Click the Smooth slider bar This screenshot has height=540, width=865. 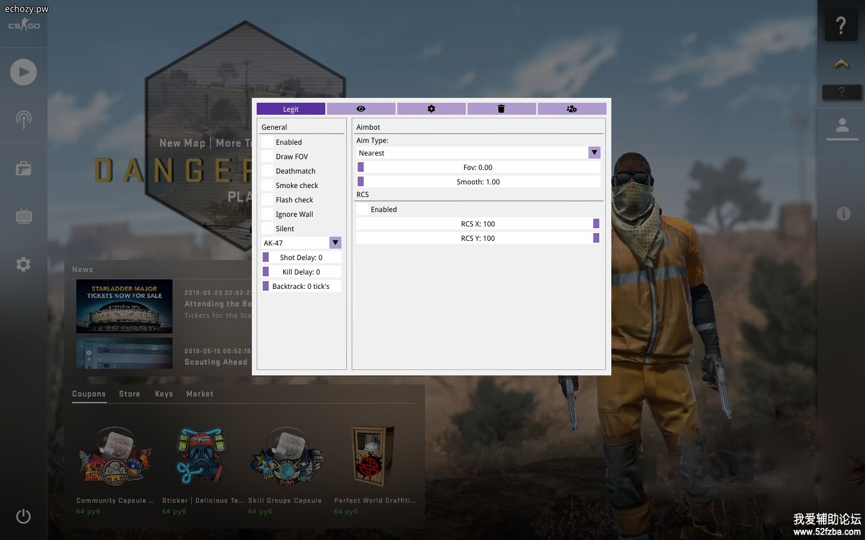(x=478, y=181)
